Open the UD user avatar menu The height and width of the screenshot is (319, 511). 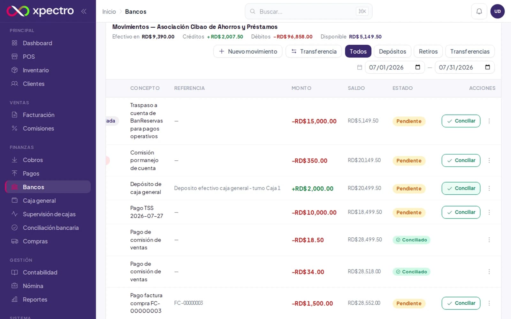(497, 11)
